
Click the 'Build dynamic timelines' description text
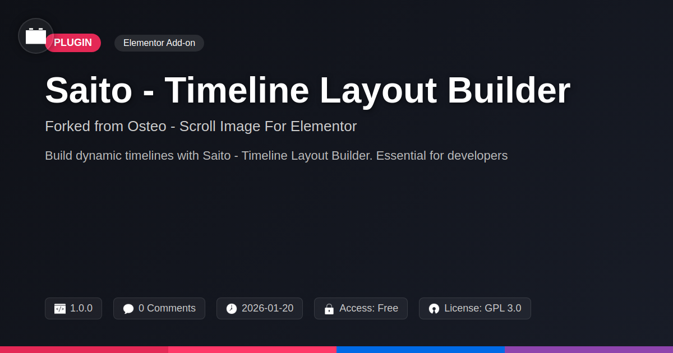tap(276, 156)
